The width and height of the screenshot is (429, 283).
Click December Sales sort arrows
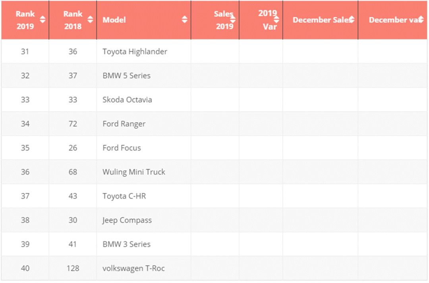pos(352,19)
